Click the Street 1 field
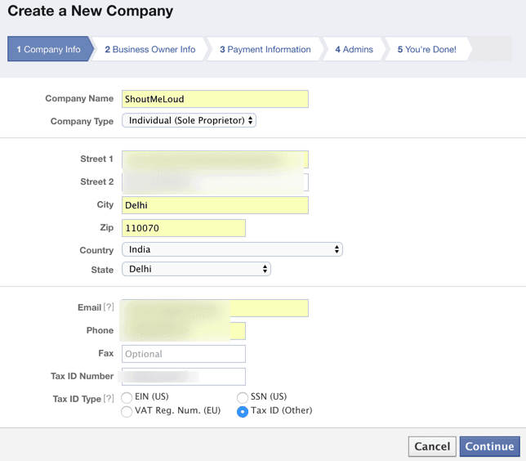This screenshot has width=526, height=461. [215, 159]
